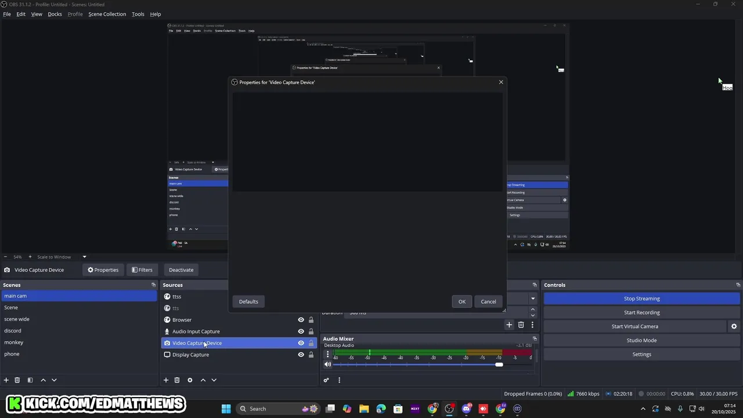Zoom out preview with minus icon
Image resolution: width=743 pixels, height=418 pixels.
(x=5, y=257)
